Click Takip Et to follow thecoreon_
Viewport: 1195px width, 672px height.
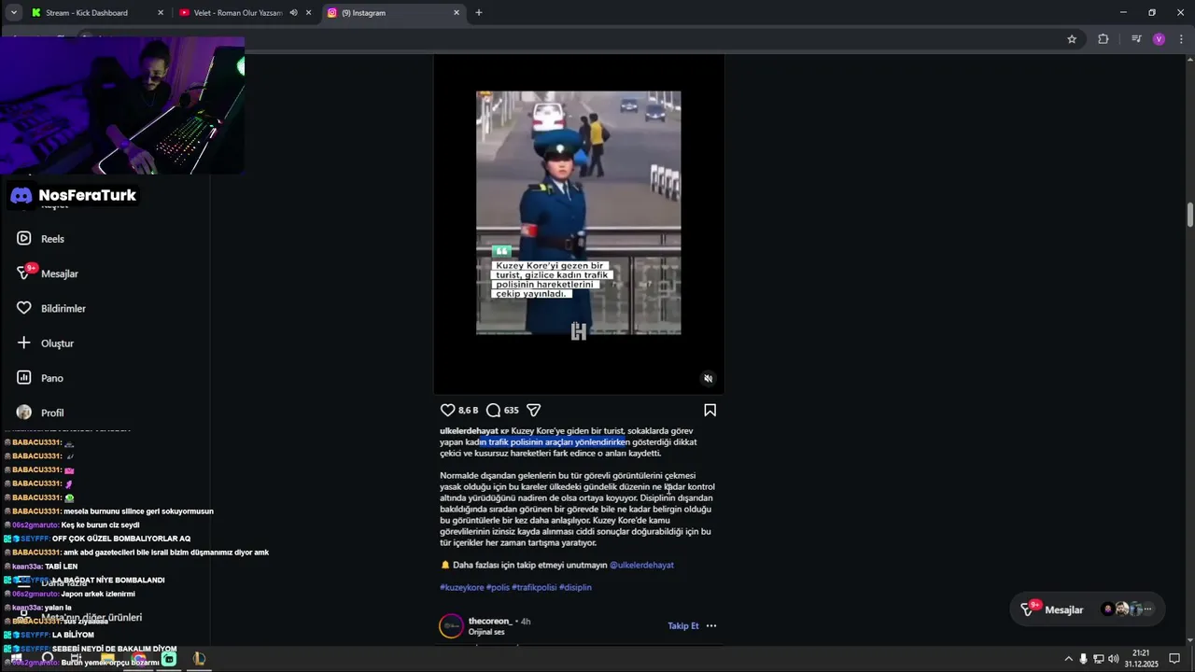click(x=683, y=626)
